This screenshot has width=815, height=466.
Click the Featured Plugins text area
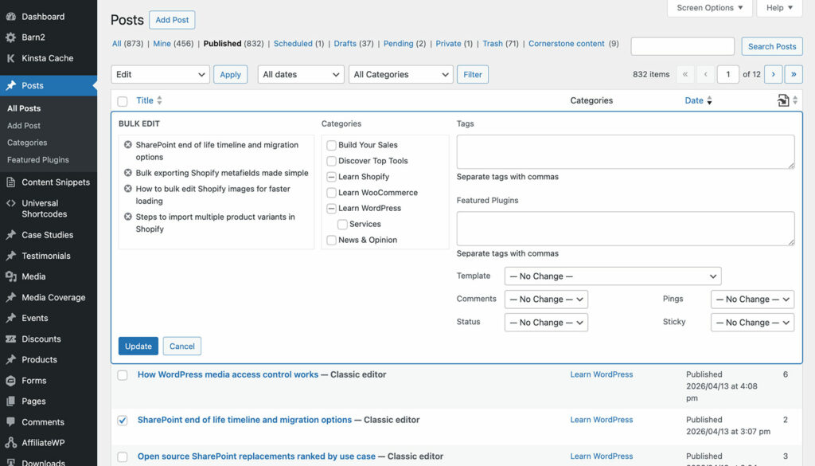626,229
